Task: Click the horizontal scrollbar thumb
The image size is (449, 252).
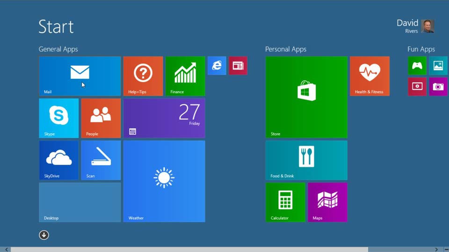Action: [x=189, y=249]
